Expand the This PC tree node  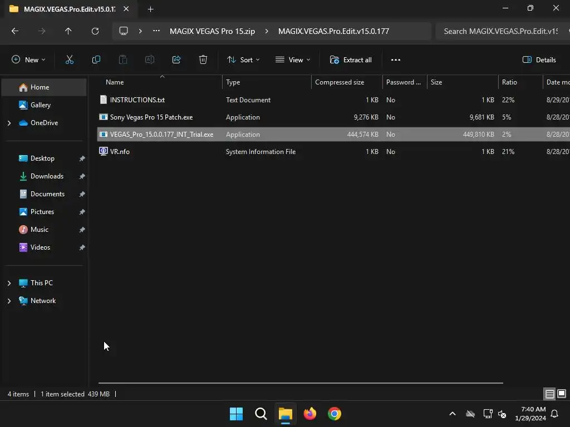coord(9,283)
